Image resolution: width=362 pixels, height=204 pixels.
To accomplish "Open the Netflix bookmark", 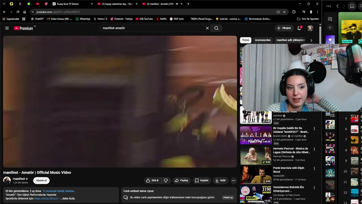I will [161, 19].
